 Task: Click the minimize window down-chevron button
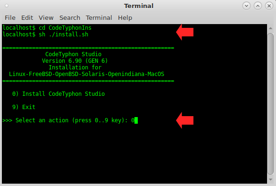[x=246, y=6]
